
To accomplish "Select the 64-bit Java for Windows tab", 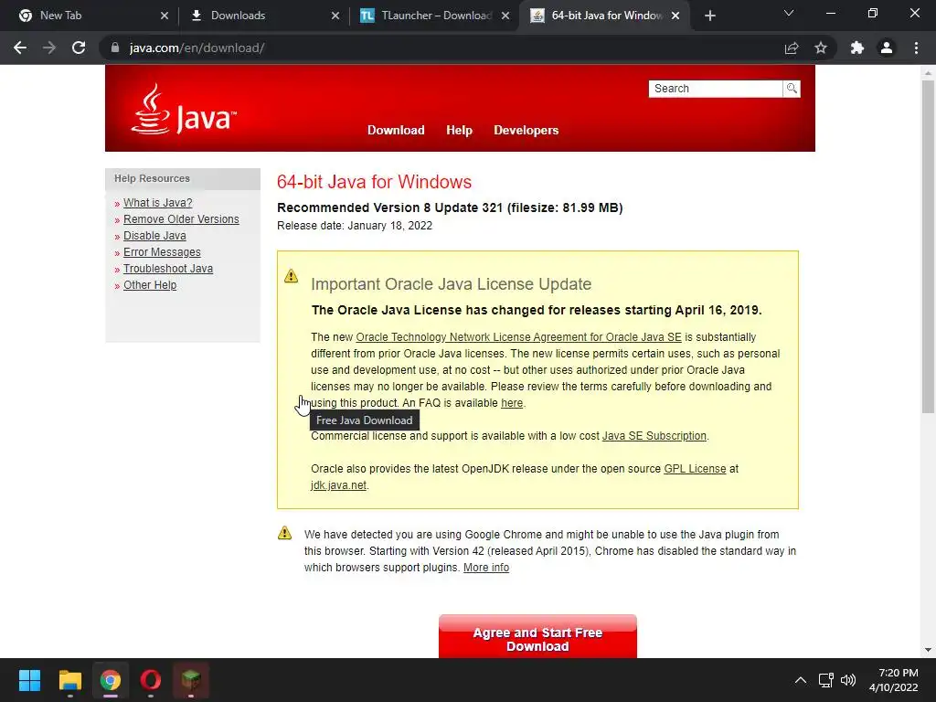I will 607,16.
